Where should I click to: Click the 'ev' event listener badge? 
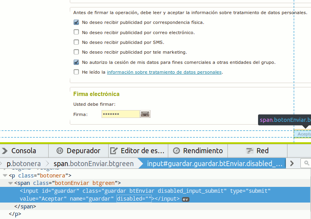pos(186,199)
